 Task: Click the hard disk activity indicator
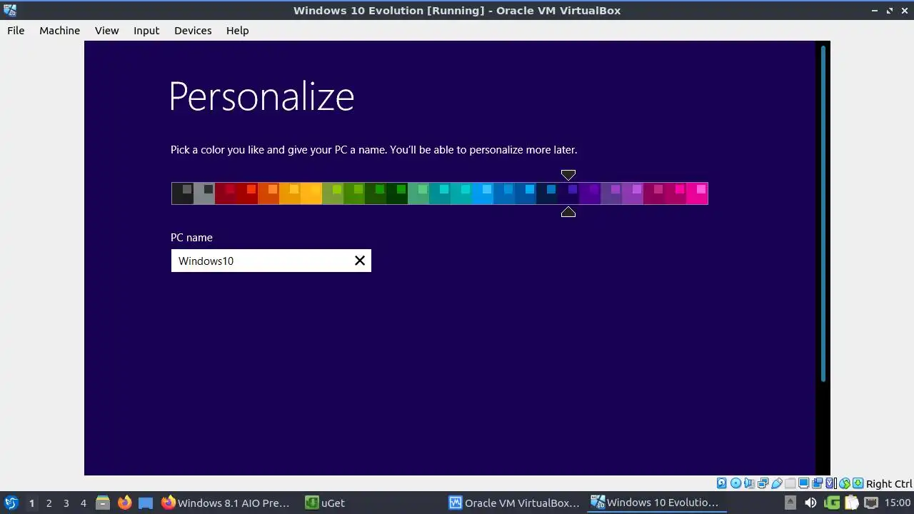tap(721, 483)
